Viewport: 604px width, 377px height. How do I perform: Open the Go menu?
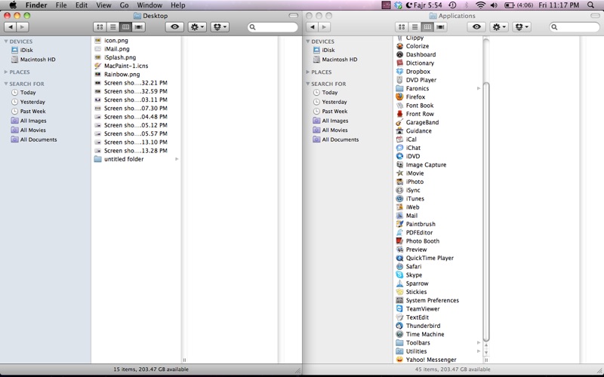(x=124, y=5)
